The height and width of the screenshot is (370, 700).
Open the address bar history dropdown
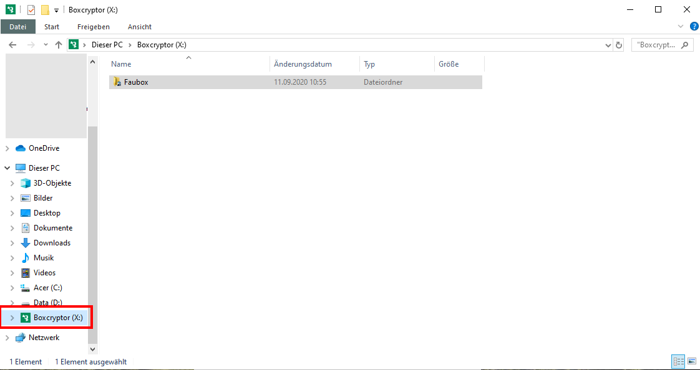[x=608, y=45]
